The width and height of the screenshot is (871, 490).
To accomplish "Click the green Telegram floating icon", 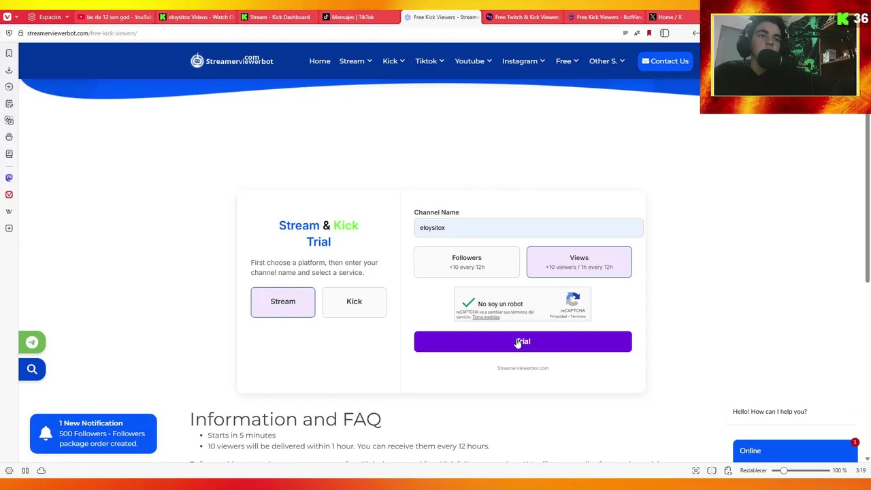I will pyautogui.click(x=32, y=342).
